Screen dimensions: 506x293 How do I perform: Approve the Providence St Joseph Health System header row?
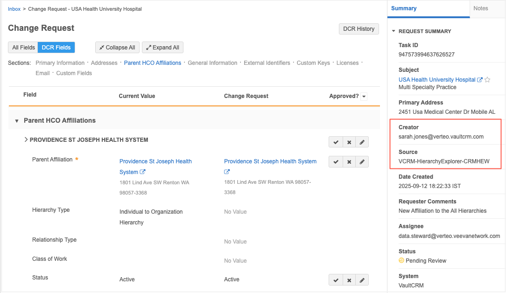coord(335,142)
